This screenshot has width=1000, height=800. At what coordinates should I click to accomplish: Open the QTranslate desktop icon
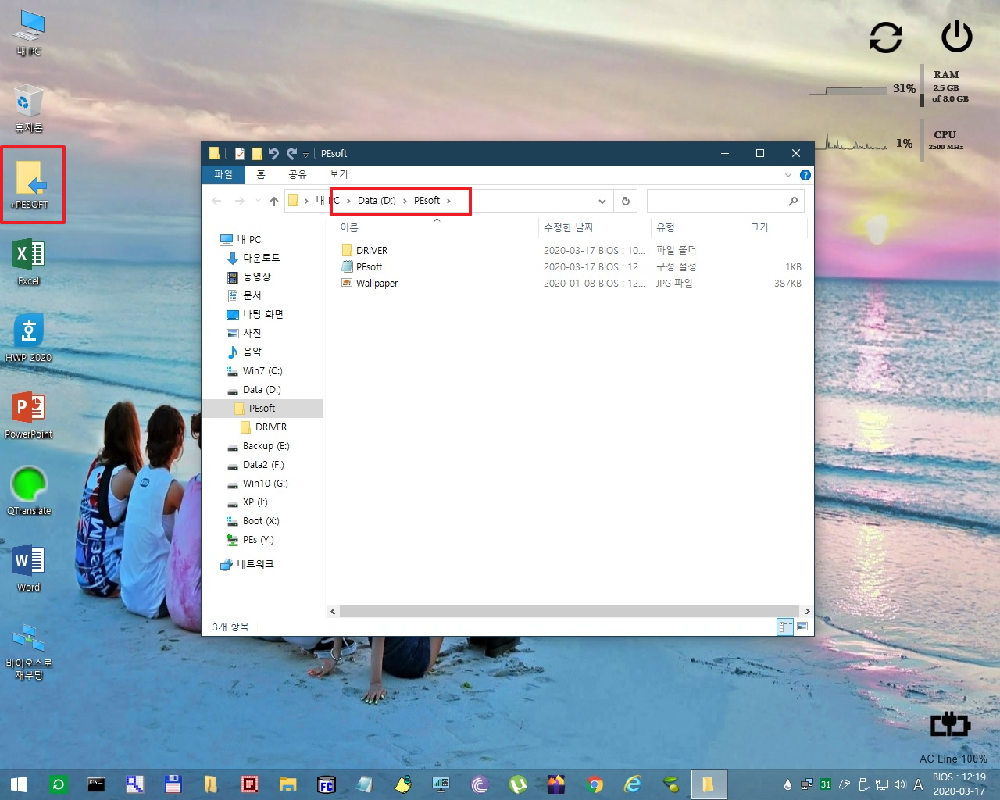click(29, 491)
